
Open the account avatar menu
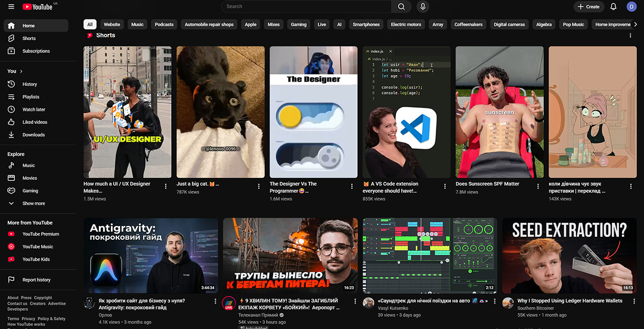pyautogui.click(x=631, y=7)
